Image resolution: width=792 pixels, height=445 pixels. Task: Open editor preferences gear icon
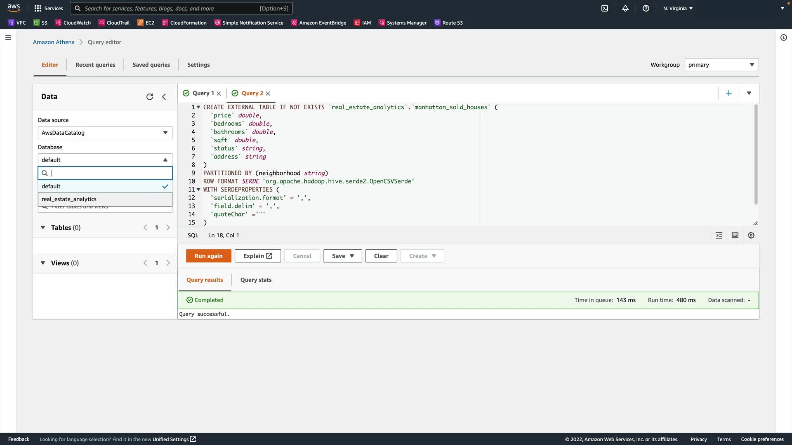click(x=751, y=235)
